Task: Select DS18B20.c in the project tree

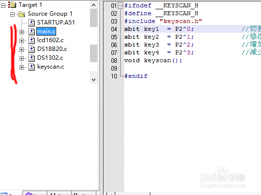Action: 52,49
